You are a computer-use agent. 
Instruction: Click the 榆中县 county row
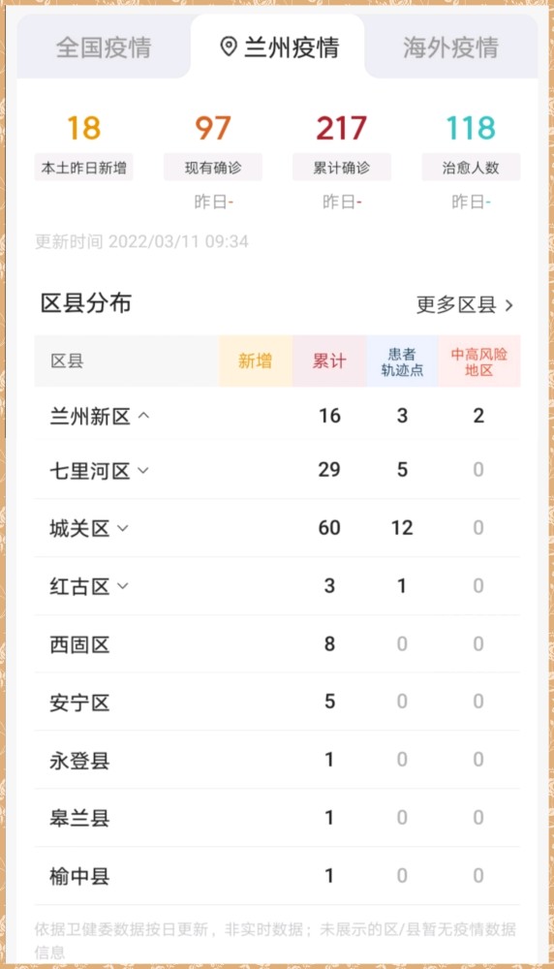click(277, 876)
